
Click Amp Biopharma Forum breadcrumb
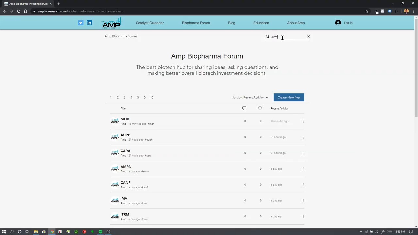pyautogui.click(x=121, y=36)
